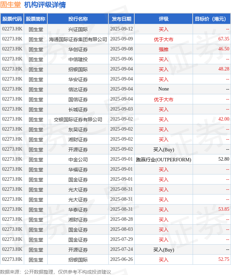231x275 pixels.
Task: Click 买入 rating in 华泰证券 row
Action: pyautogui.click(x=164, y=209)
